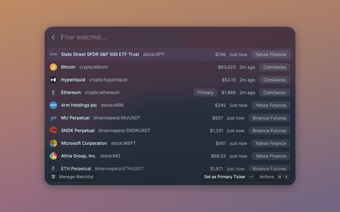Click the Hyperliquid logo icon
The width and height of the screenshot is (340, 212).
click(x=53, y=80)
